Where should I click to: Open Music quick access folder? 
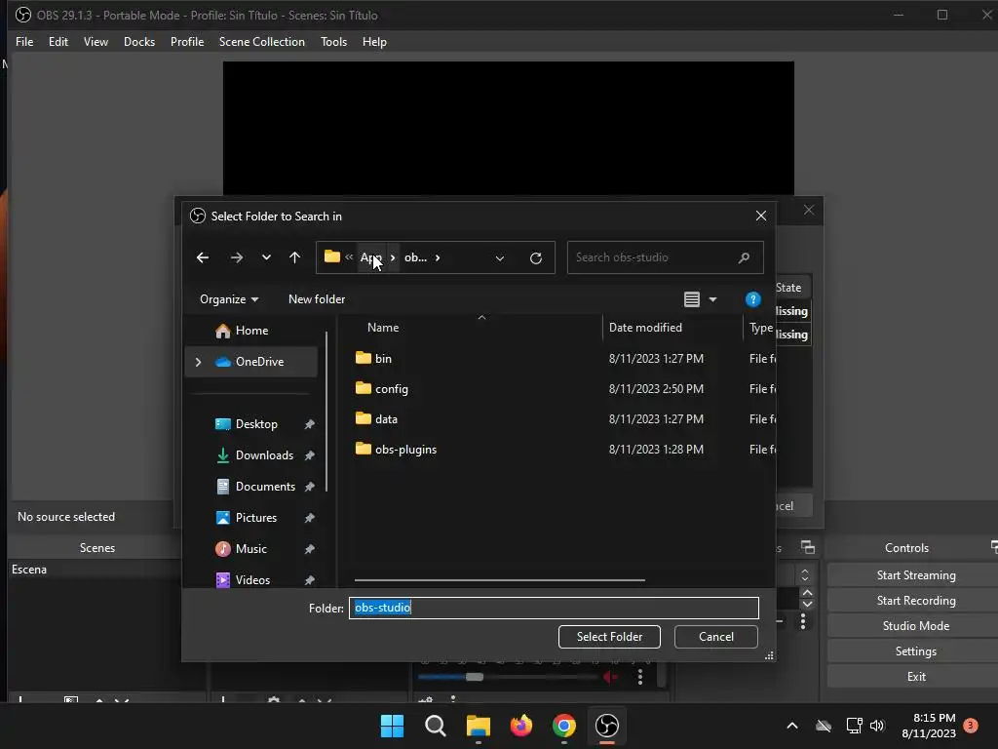250,549
